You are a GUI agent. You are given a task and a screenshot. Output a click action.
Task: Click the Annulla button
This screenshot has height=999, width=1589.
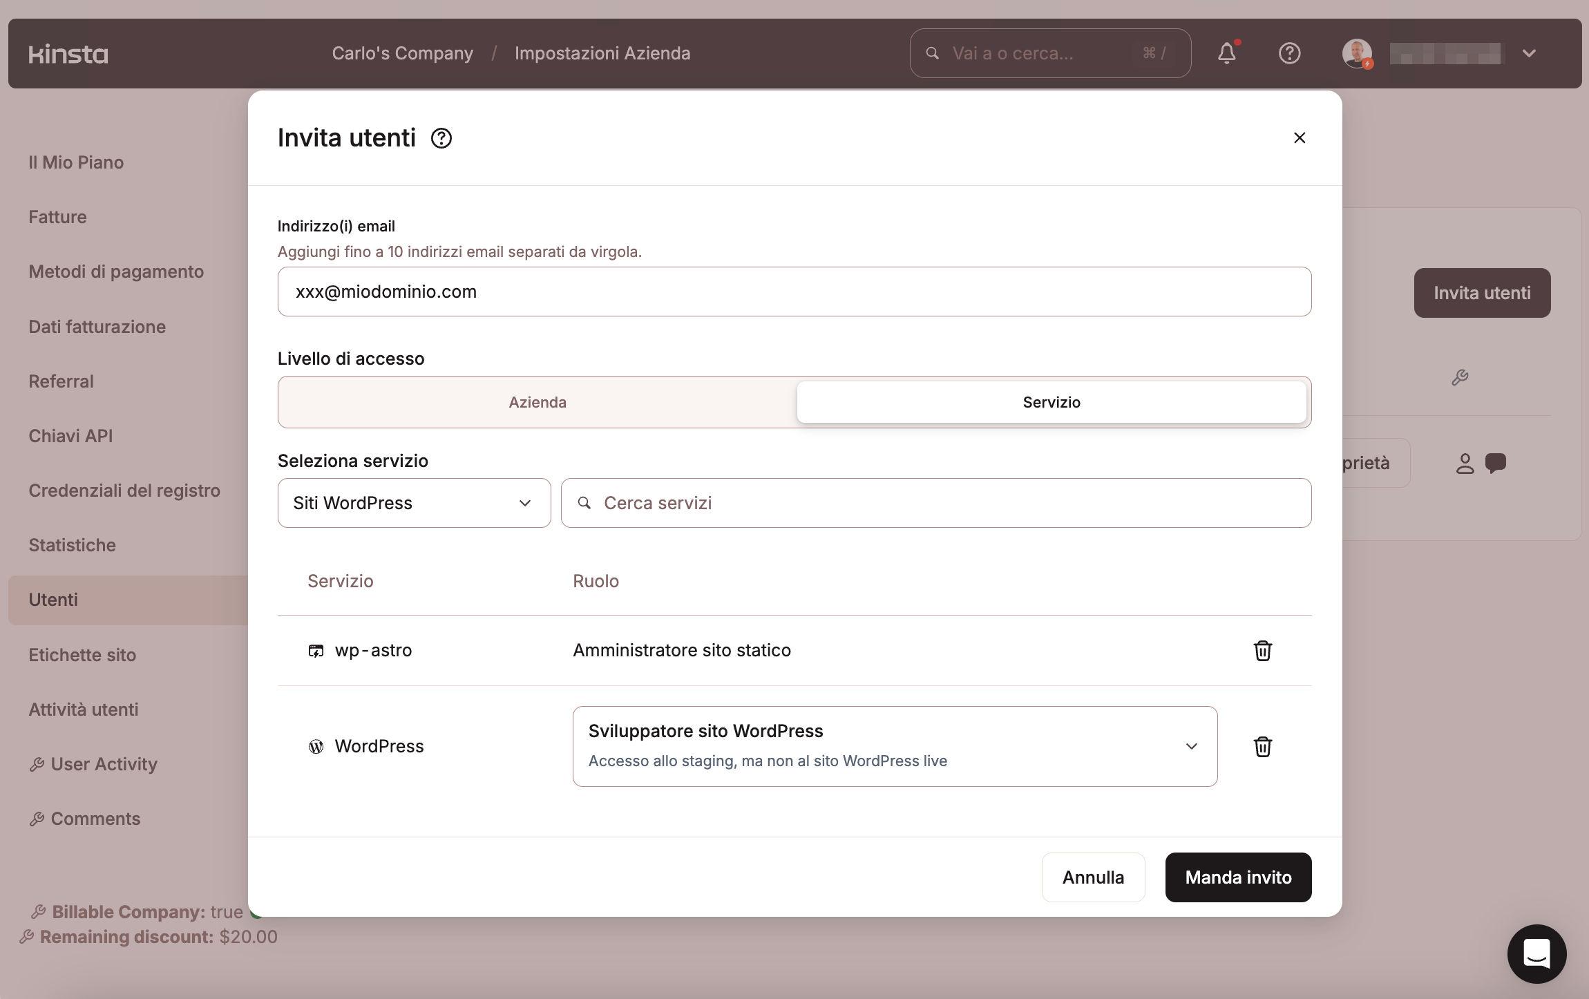1092,877
